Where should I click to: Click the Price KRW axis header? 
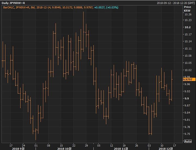coord(187,9)
